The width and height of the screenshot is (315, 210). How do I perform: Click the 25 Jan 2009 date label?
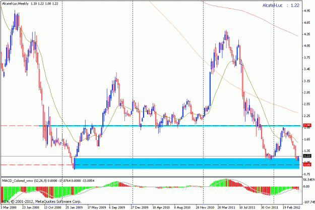coord(74,207)
